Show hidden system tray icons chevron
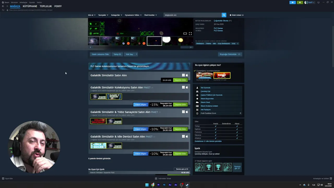This screenshot has height=188, width=334. (x=300, y=185)
